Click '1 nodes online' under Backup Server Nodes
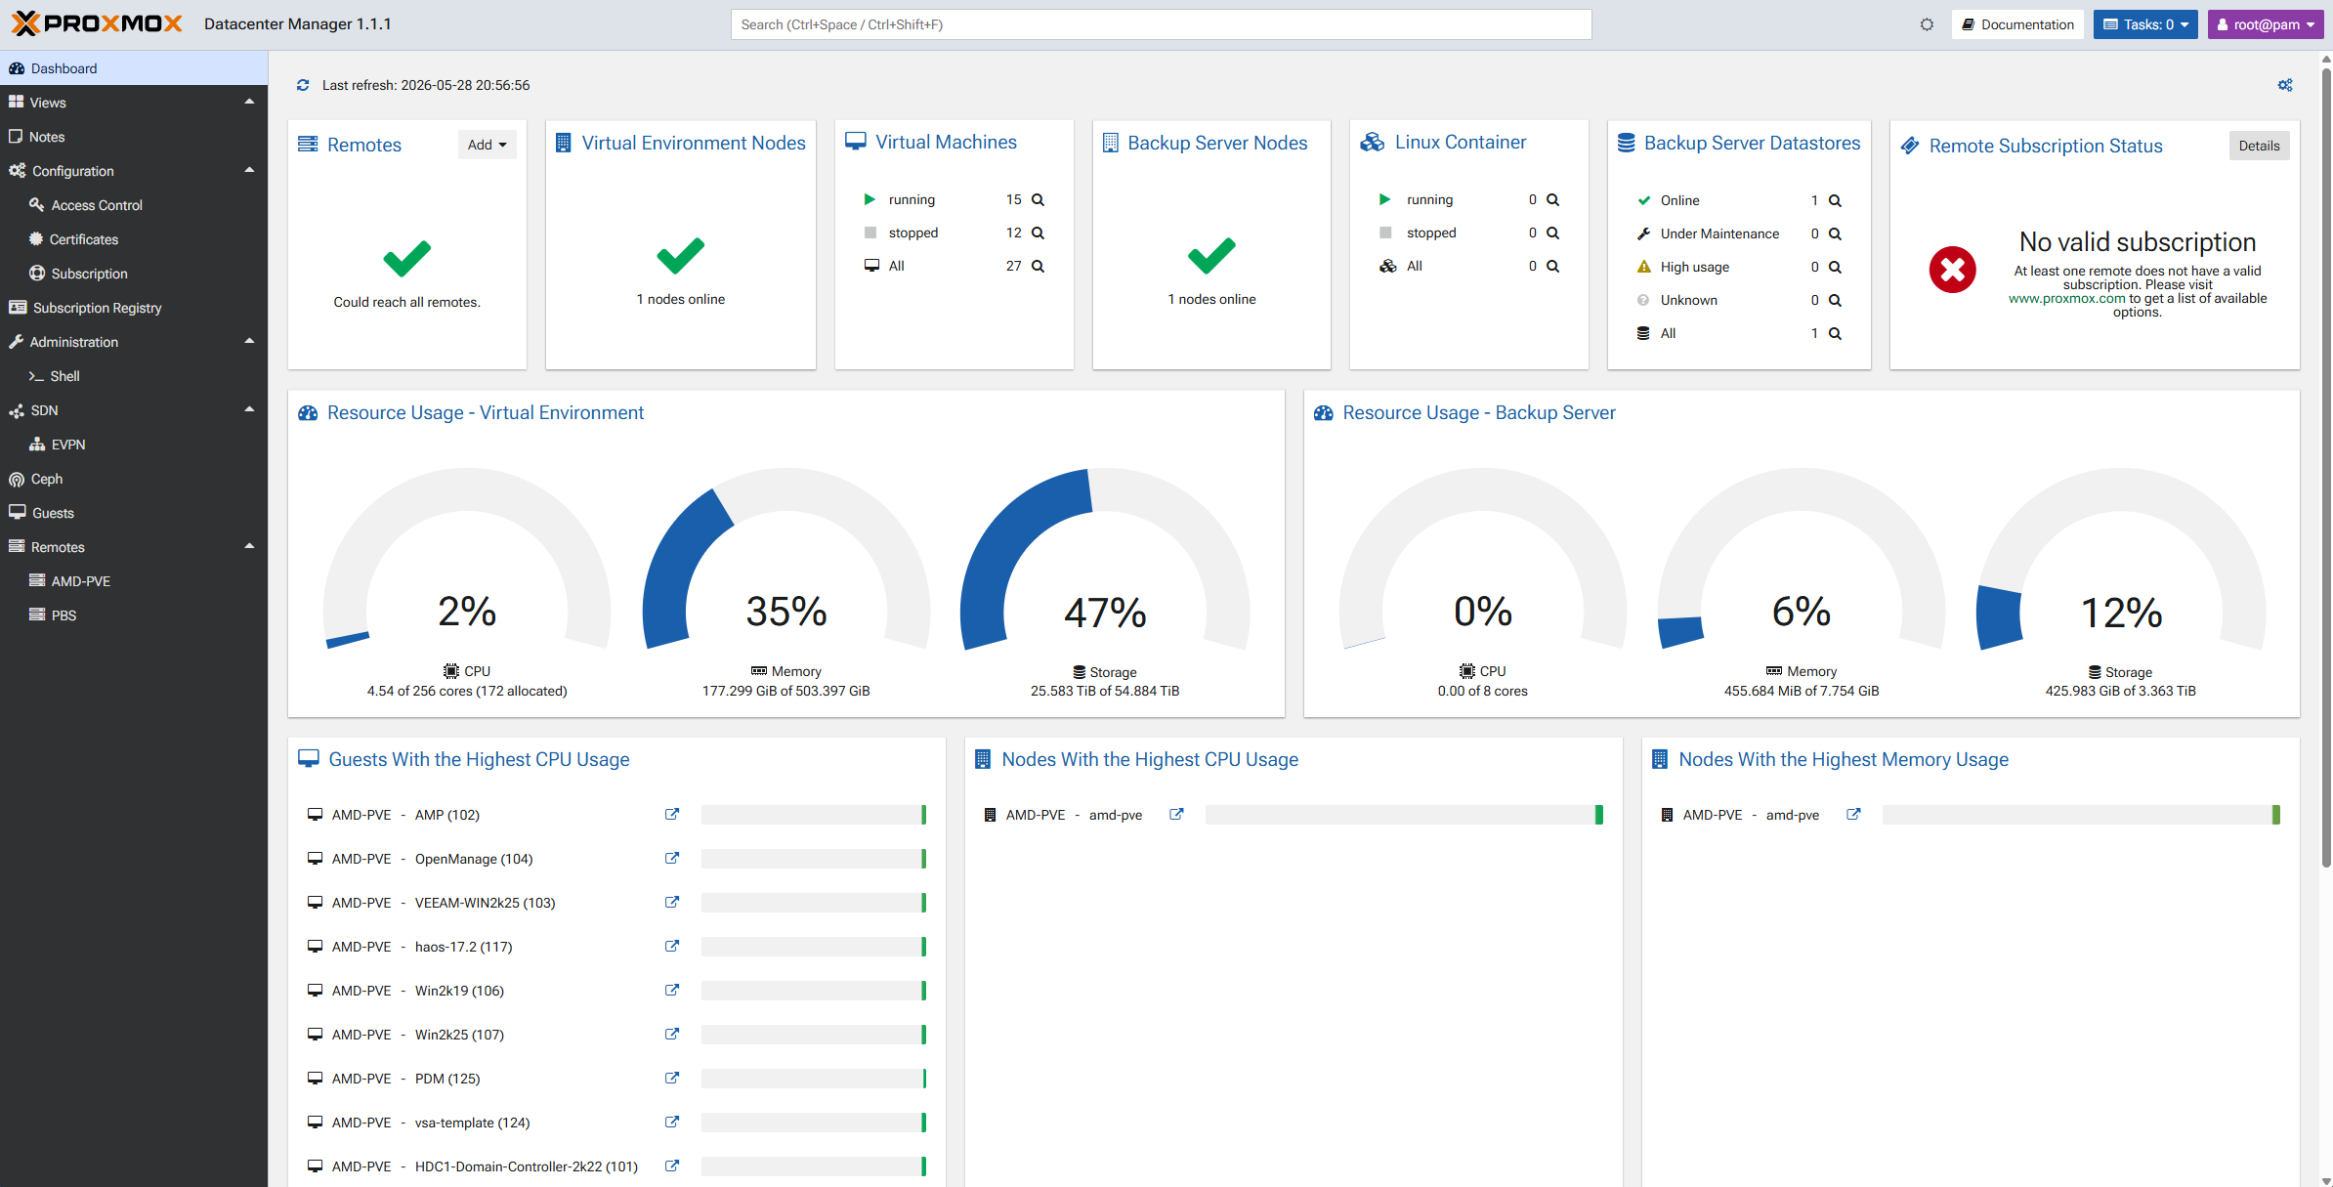This screenshot has width=2333, height=1187. click(1211, 299)
